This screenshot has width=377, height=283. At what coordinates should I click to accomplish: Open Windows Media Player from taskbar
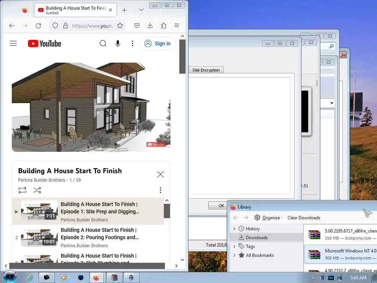click(64, 277)
